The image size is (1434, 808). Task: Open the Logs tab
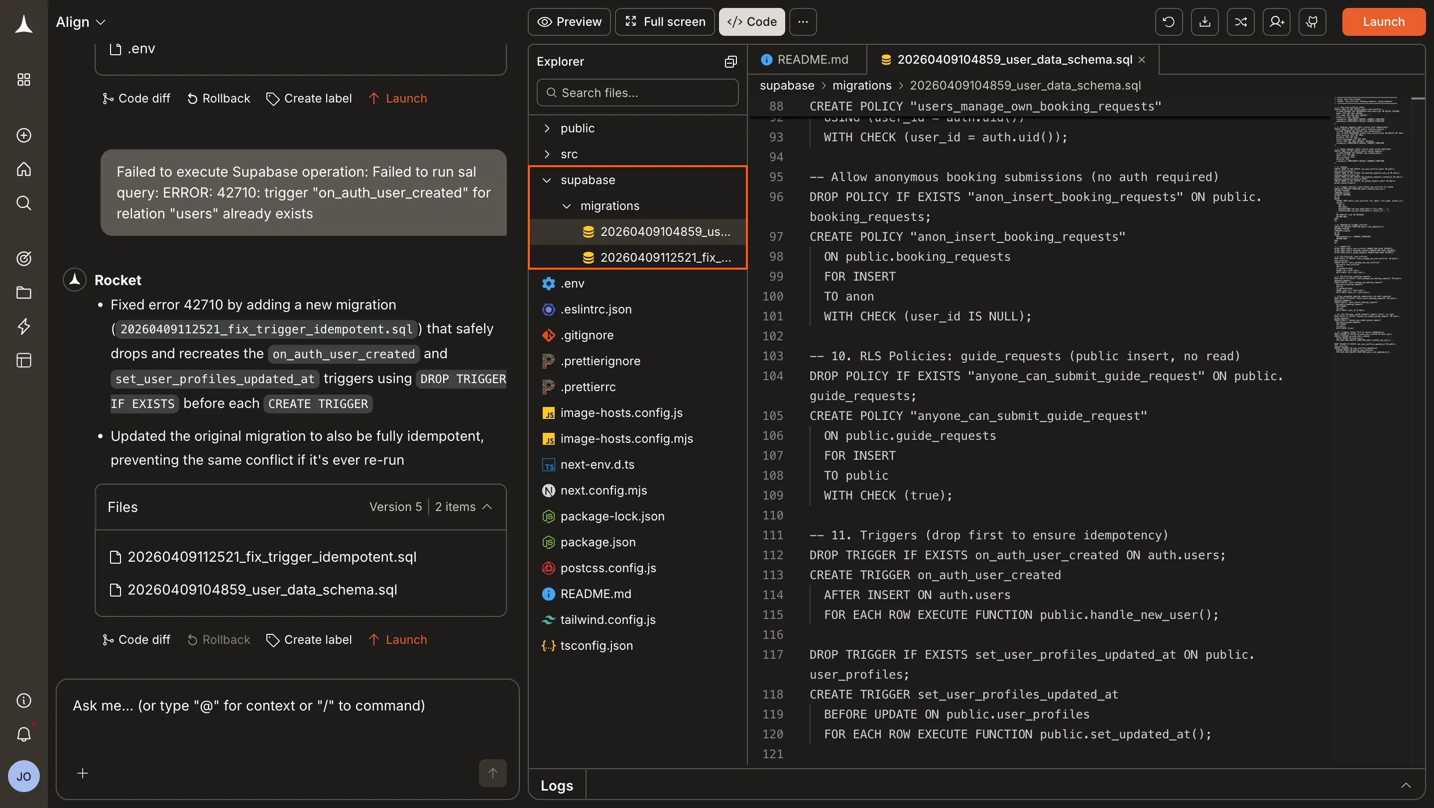point(557,785)
